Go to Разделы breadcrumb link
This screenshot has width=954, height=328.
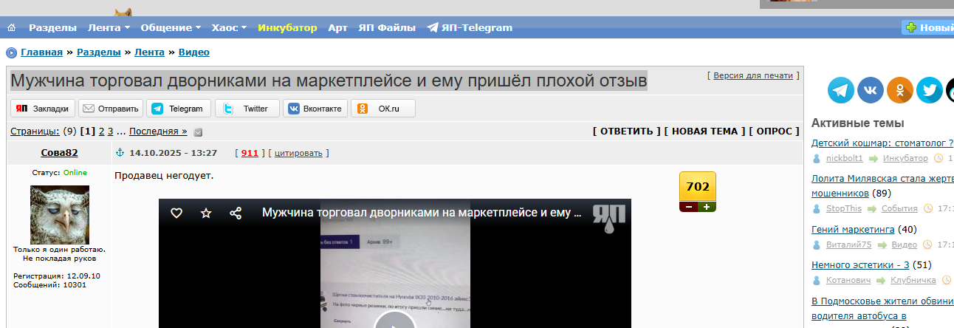click(x=99, y=52)
